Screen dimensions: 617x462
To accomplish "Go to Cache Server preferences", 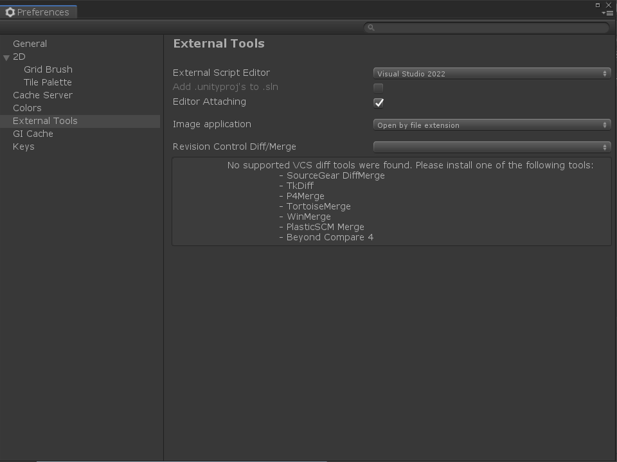I will [42, 95].
